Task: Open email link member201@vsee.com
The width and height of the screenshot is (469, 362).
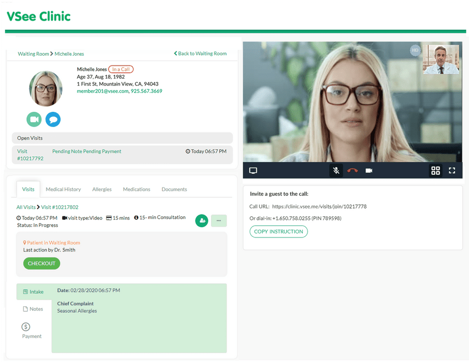Action: [x=103, y=91]
